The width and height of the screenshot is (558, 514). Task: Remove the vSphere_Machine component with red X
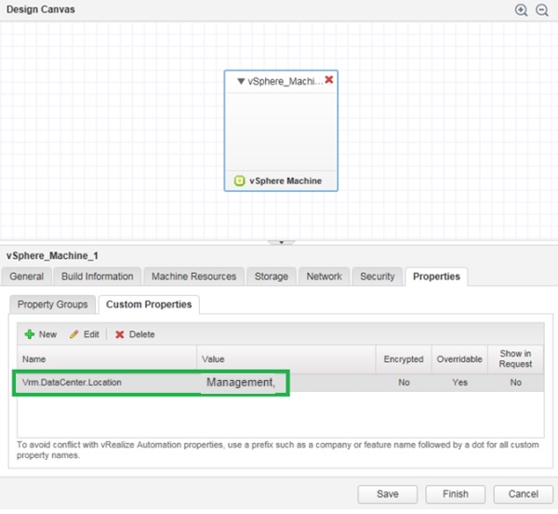click(329, 79)
